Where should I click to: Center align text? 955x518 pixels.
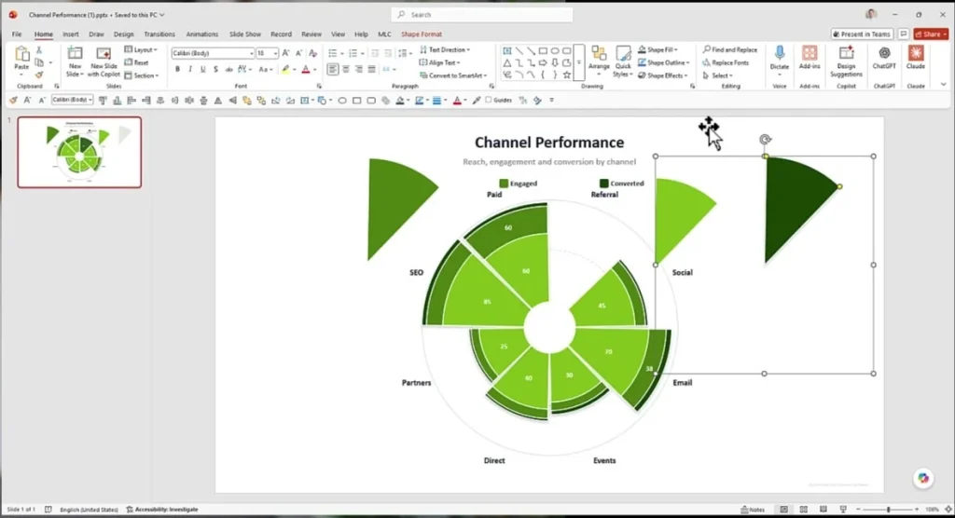point(345,69)
